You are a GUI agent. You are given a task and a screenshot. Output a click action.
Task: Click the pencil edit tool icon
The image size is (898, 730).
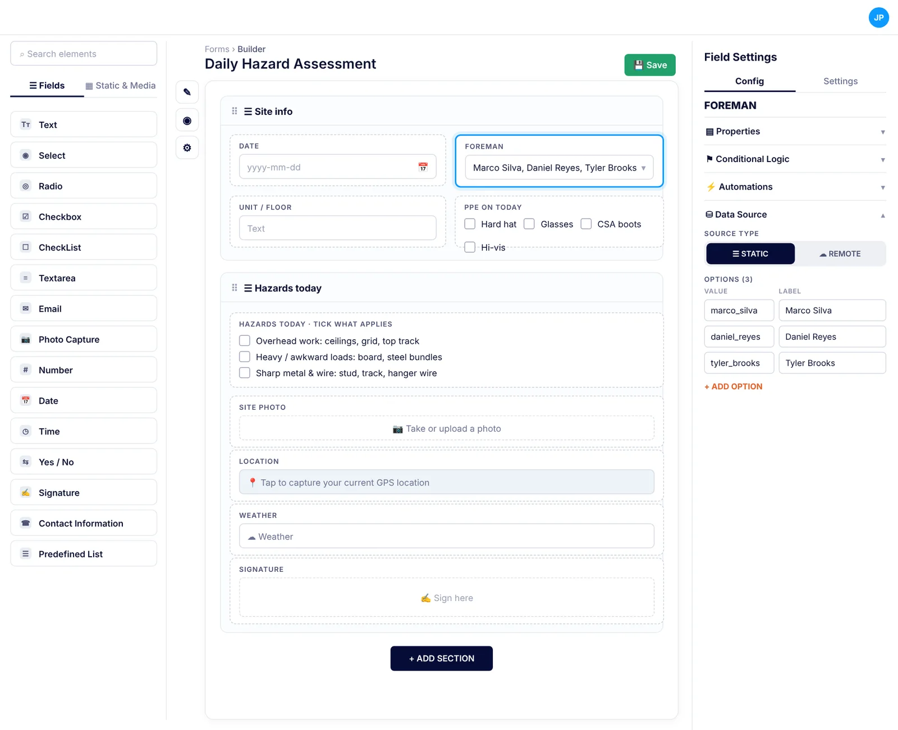click(x=187, y=92)
